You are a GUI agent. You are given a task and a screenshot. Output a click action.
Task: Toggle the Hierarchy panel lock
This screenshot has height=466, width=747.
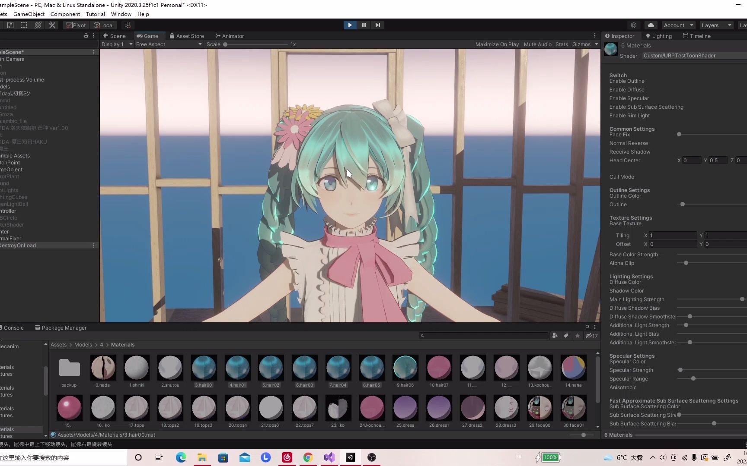pyautogui.click(x=86, y=36)
